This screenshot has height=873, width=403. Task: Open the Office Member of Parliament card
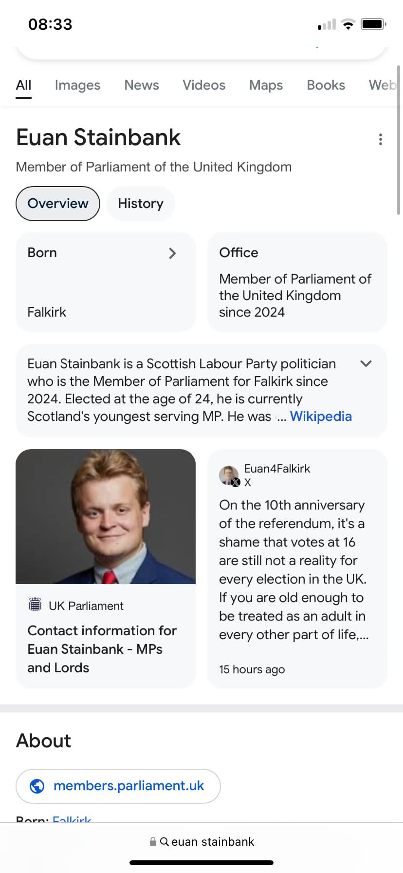[x=297, y=282]
